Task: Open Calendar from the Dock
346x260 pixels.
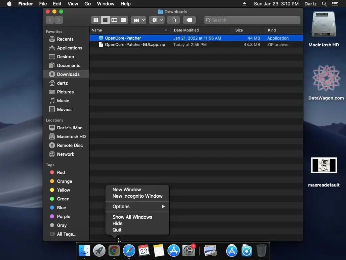Action: [x=144, y=251]
